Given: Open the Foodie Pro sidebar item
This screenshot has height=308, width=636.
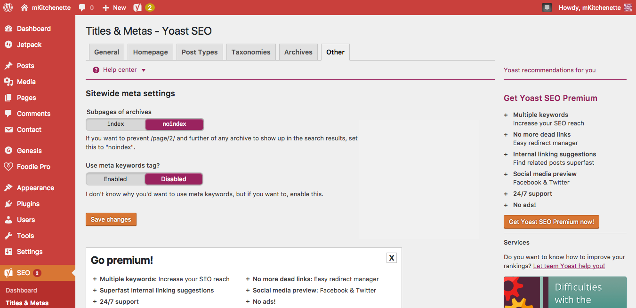Looking at the screenshot, I should tap(33, 167).
